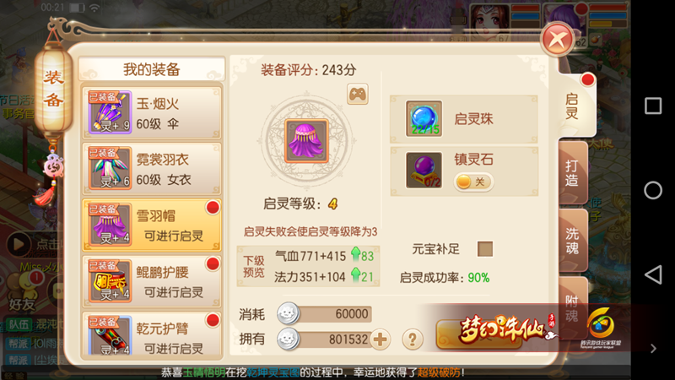The image size is (675, 380).
Task: Tap the Android home circle button
Action: (653, 190)
